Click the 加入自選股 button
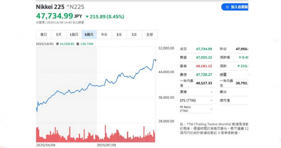The width and height of the screenshot is (281, 148). pyautogui.click(x=235, y=7)
